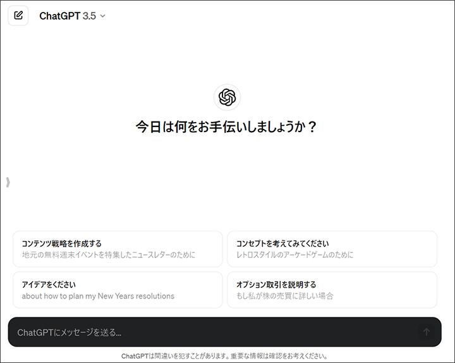This screenshot has height=363, width=455.
Task: Select the コンテンツ戦略を作成する suggestion card
Action: (x=118, y=249)
